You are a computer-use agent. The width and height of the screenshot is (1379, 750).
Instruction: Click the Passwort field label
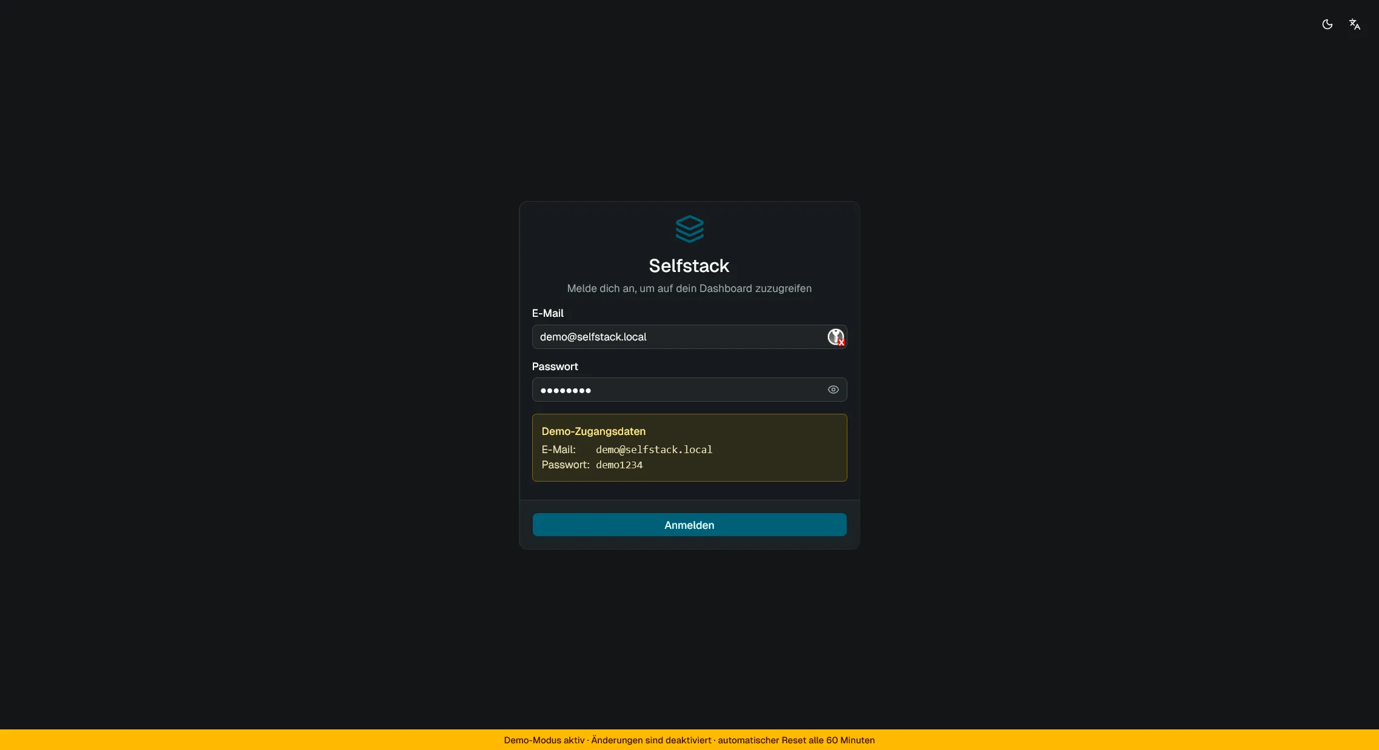(x=555, y=367)
